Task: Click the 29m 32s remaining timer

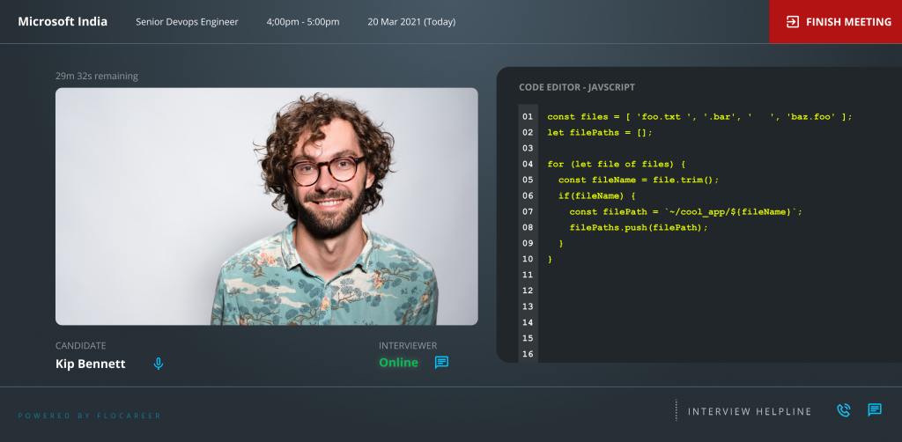Action: coord(97,76)
